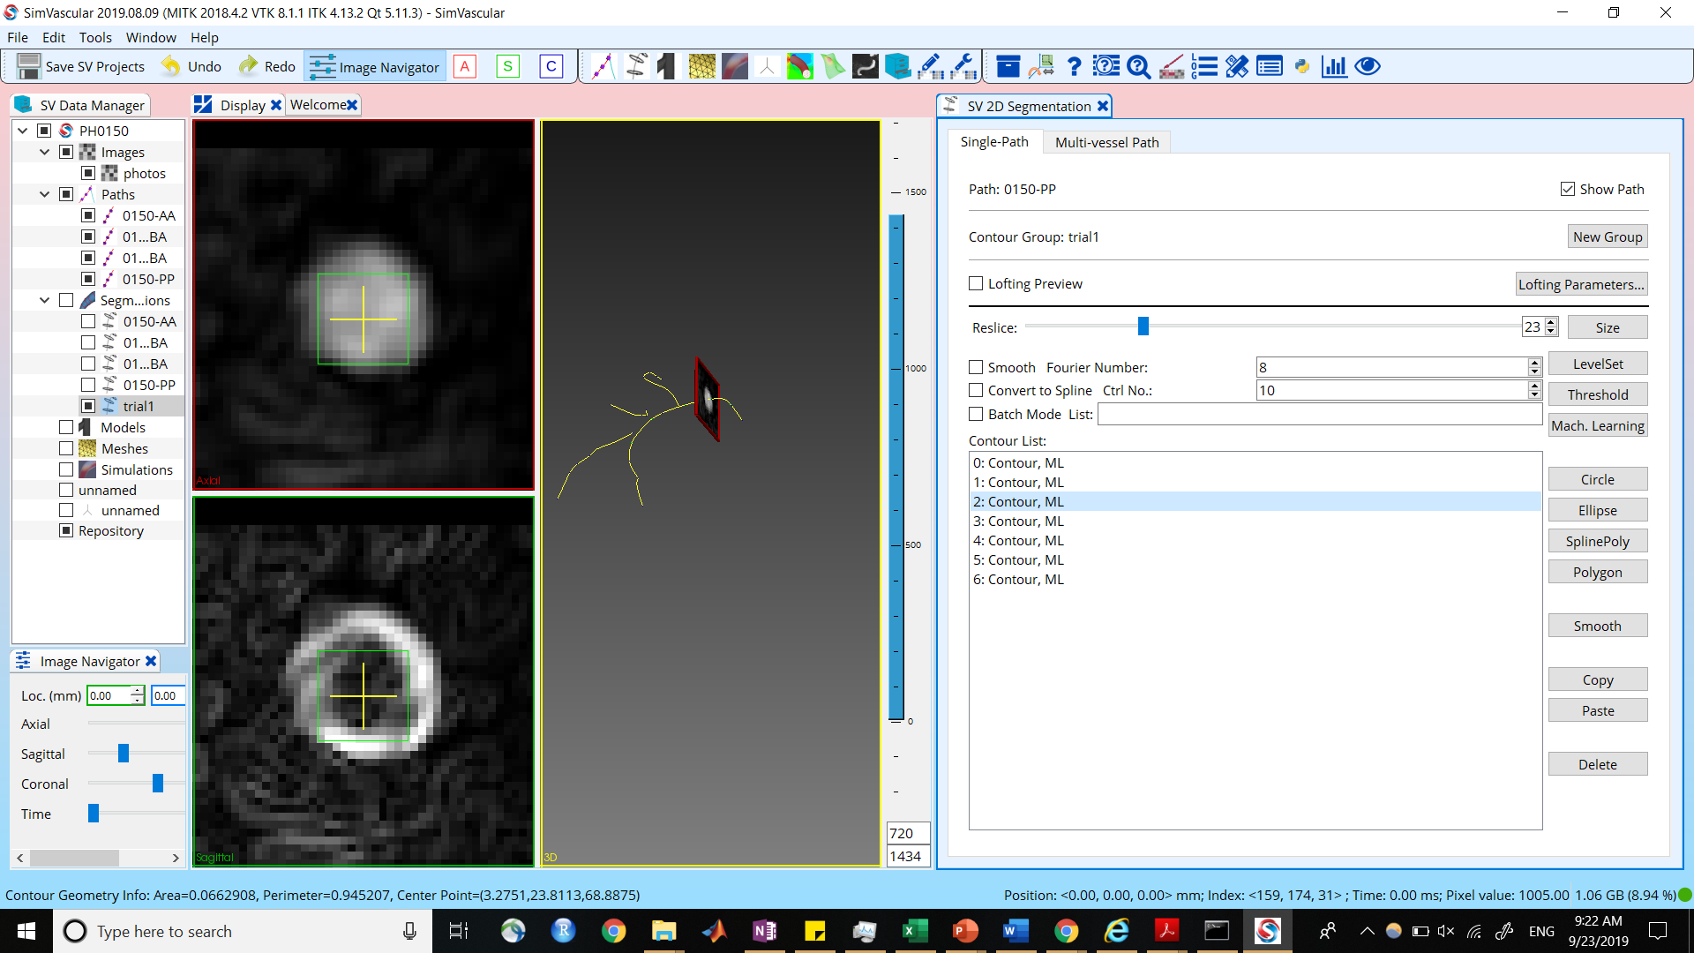Image resolution: width=1694 pixels, height=953 pixels.
Task: Open the File menu
Action: click(x=18, y=37)
